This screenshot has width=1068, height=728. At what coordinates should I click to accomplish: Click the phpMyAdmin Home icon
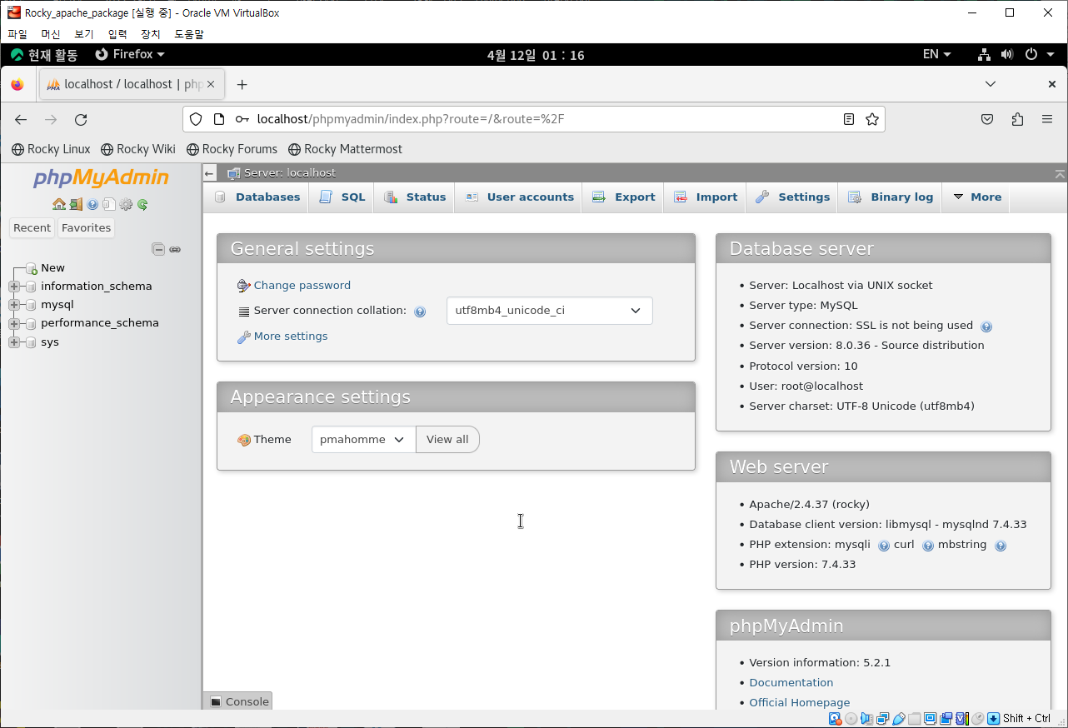[x=59, y=204]
